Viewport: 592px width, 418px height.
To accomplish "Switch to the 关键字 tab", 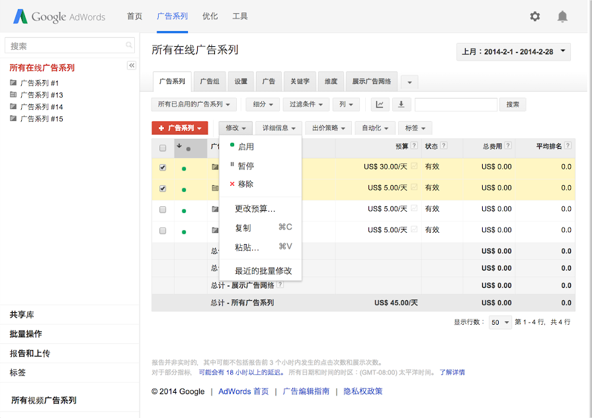I will point(300,81).
